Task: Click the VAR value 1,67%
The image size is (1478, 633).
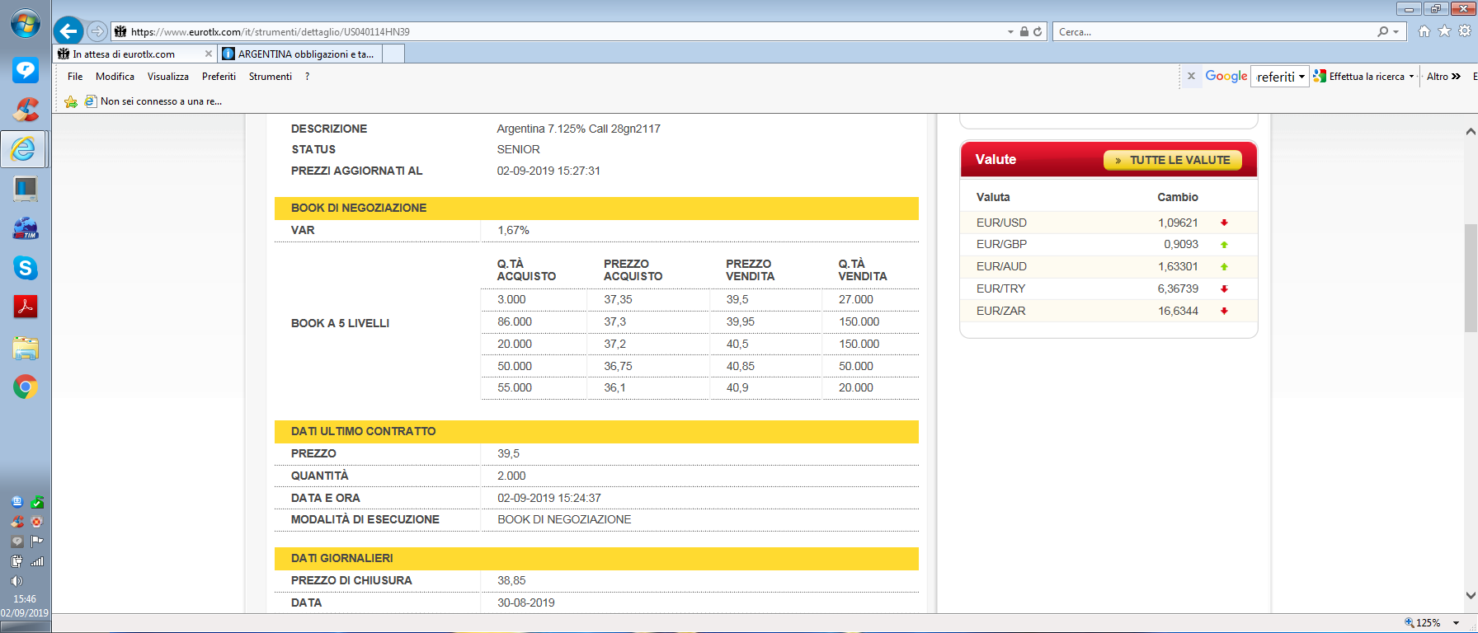Action: pyautogui.click(x=513, y=230)
